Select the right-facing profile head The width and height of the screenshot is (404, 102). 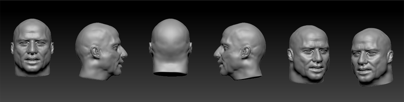[101, 51]
